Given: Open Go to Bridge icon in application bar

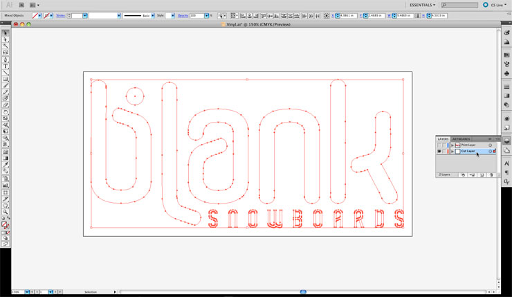Looking at the screenshot, I should [21, 5].
